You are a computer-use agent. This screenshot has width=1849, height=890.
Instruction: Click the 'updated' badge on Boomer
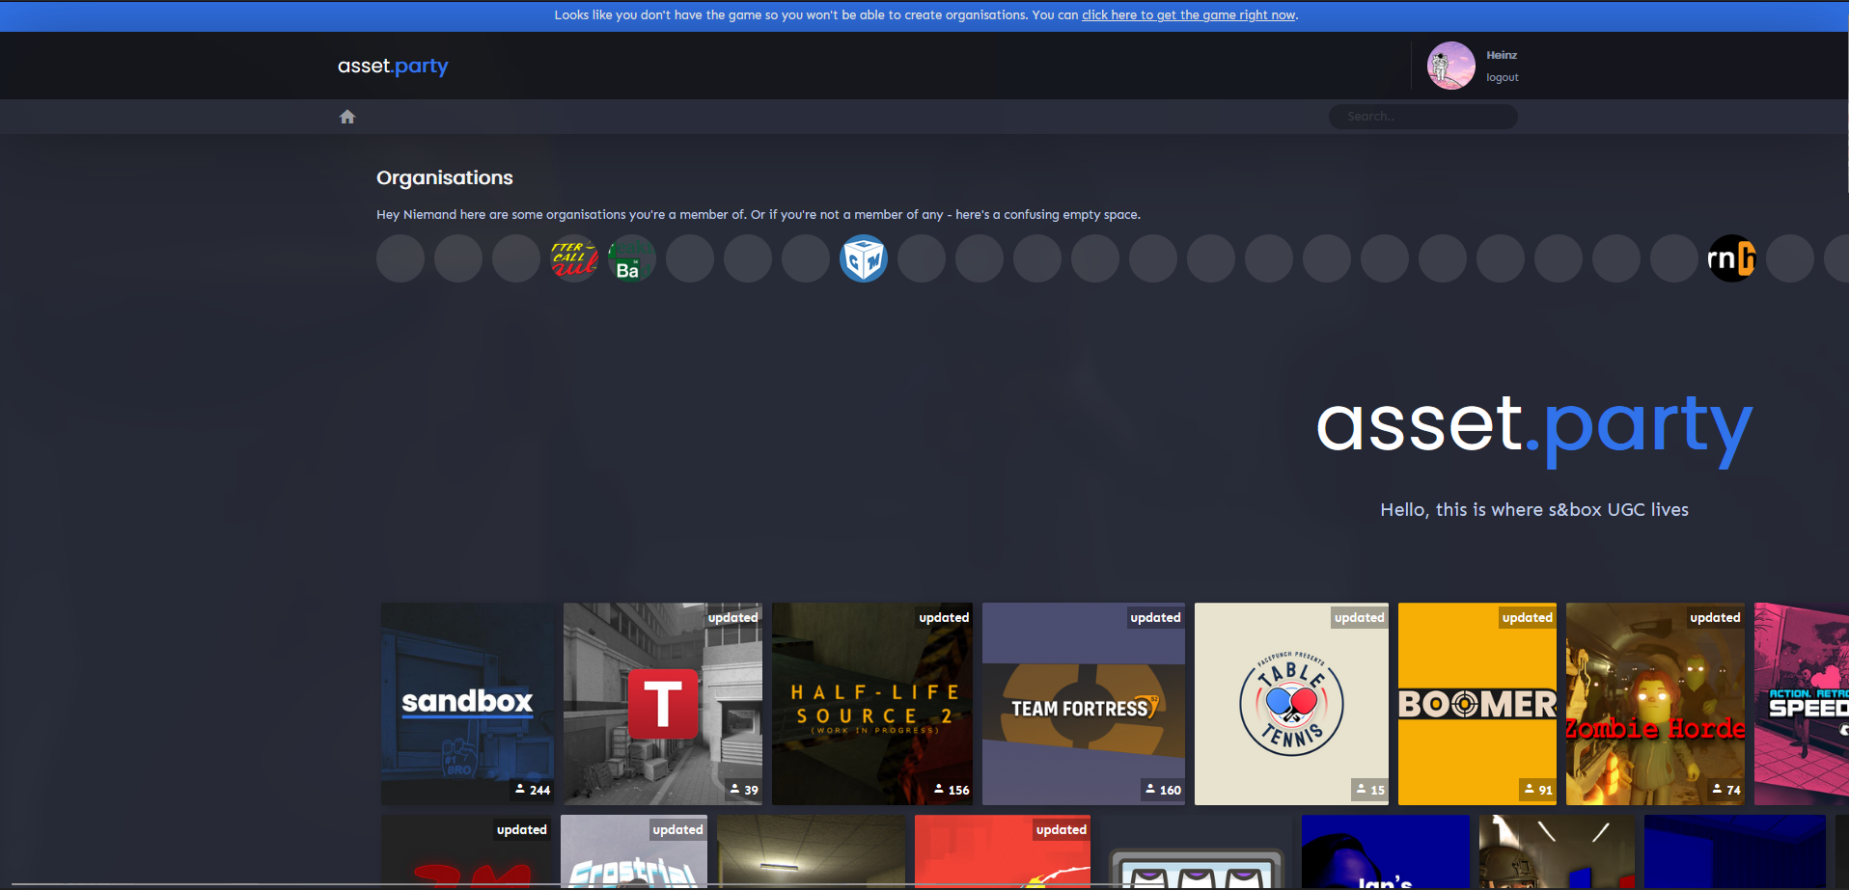pyautogui.click(x=1528, y=618)
